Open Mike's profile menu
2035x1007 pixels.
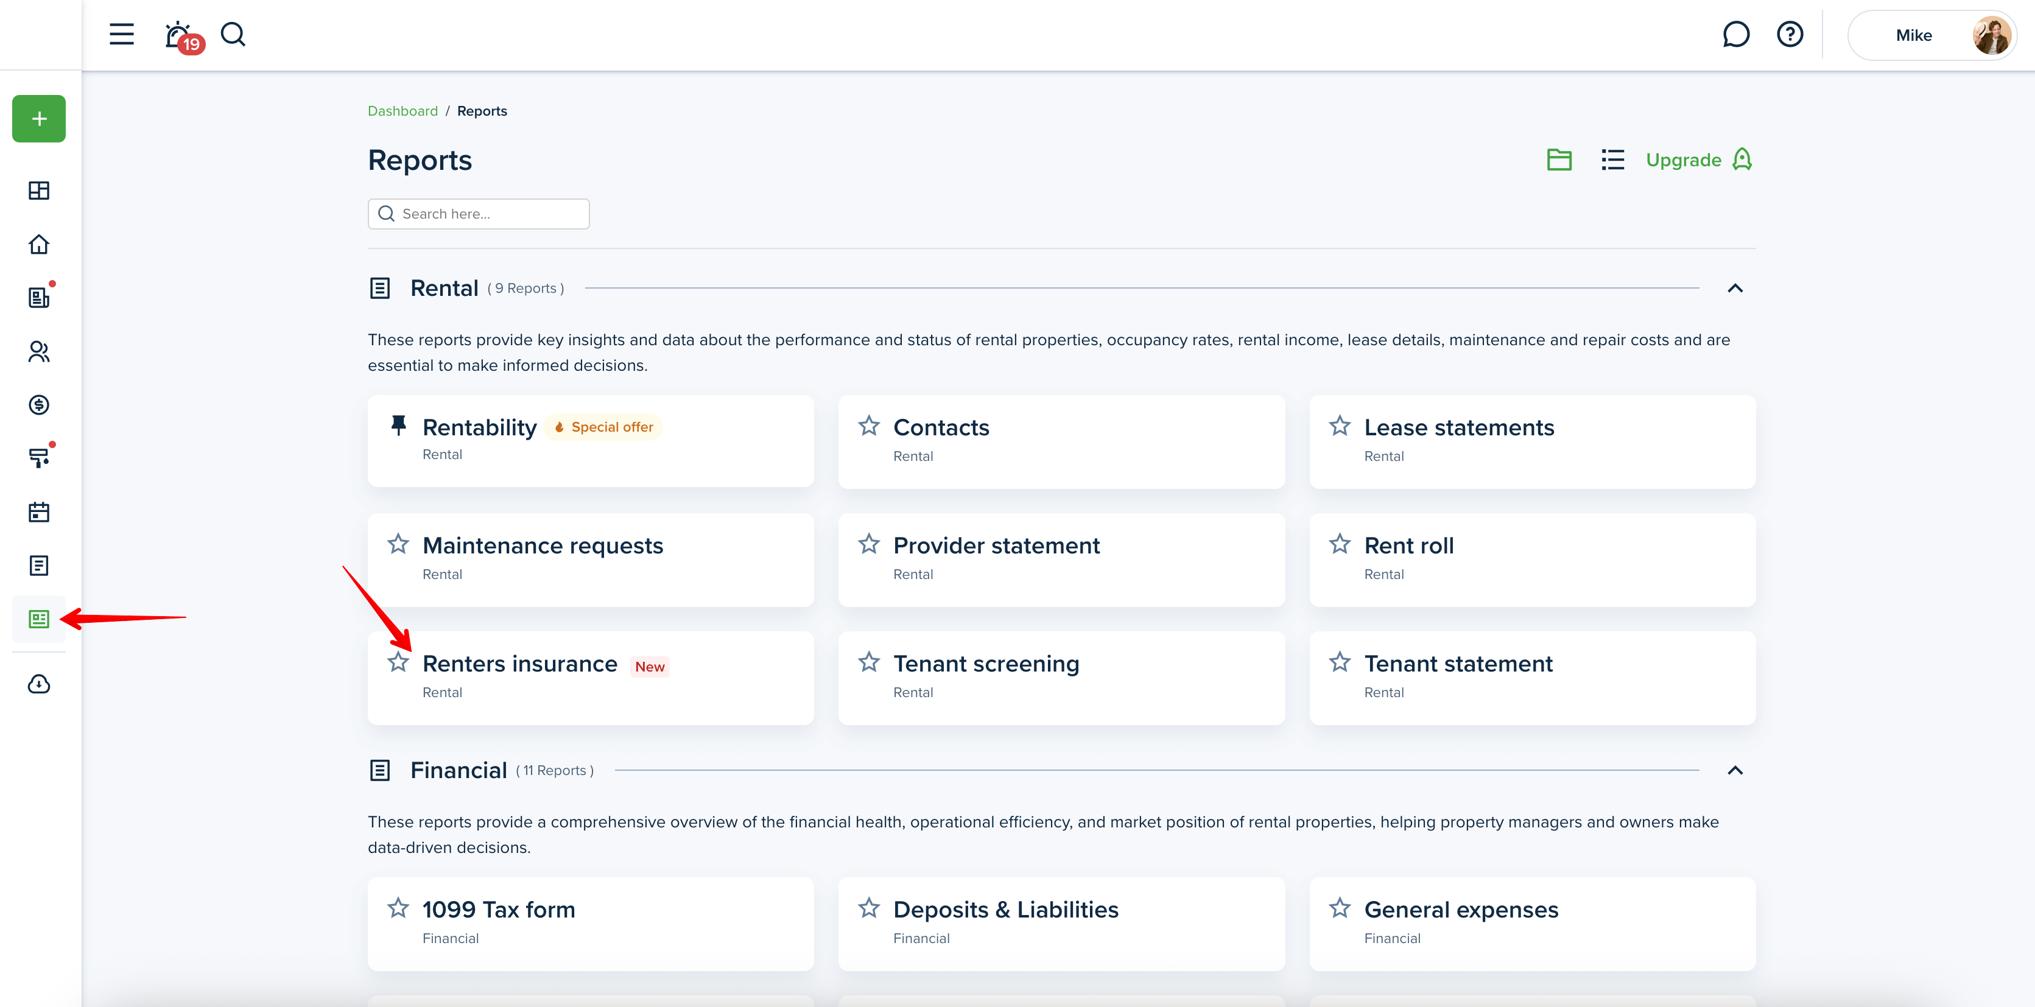(1931, 35)
